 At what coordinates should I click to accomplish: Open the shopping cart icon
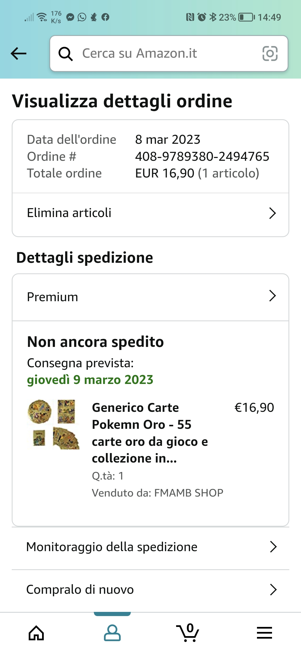(x=188, y=632)
